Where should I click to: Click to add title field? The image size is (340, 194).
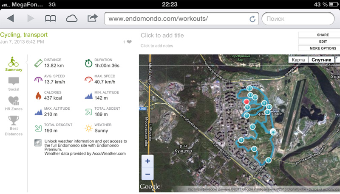point(162,36)
